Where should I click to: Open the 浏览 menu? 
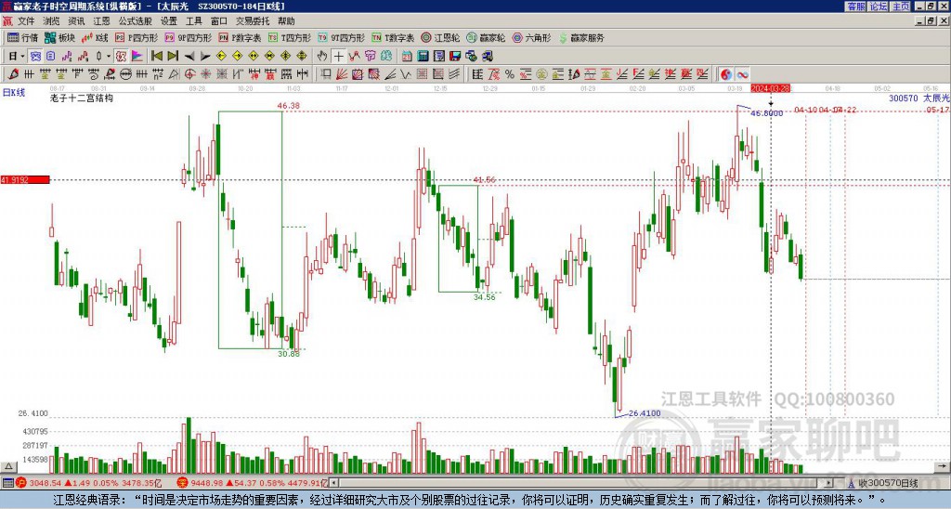coord(52,21)
